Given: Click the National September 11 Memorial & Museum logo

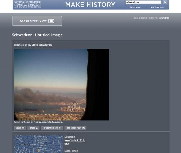Looking at the screenshot, I should [27, 5].
